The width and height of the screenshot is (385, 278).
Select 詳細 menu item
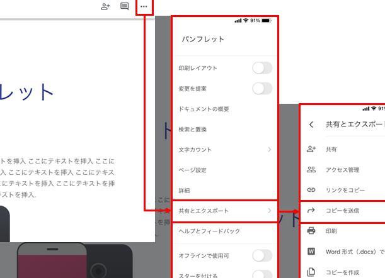pyautogui.click(x=225, y=190)
